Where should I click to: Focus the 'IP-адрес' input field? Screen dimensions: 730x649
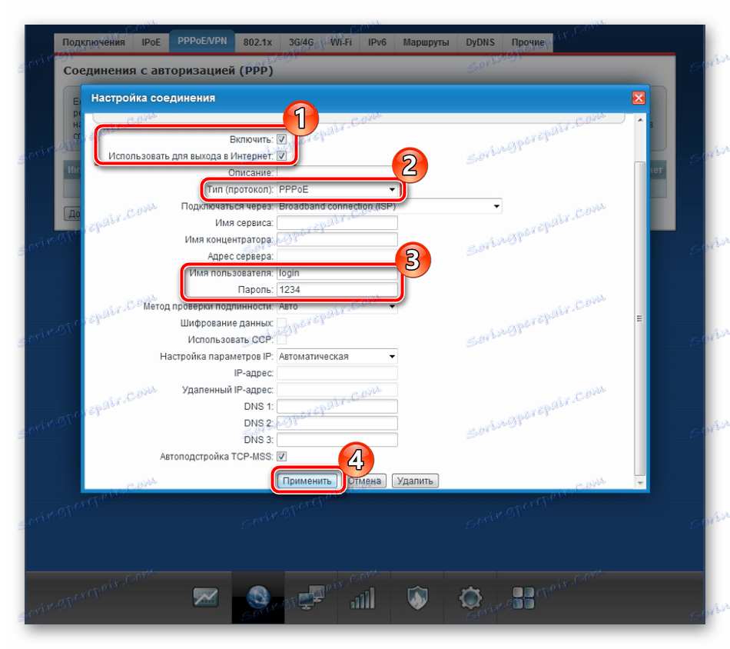[x=337, y=373]
